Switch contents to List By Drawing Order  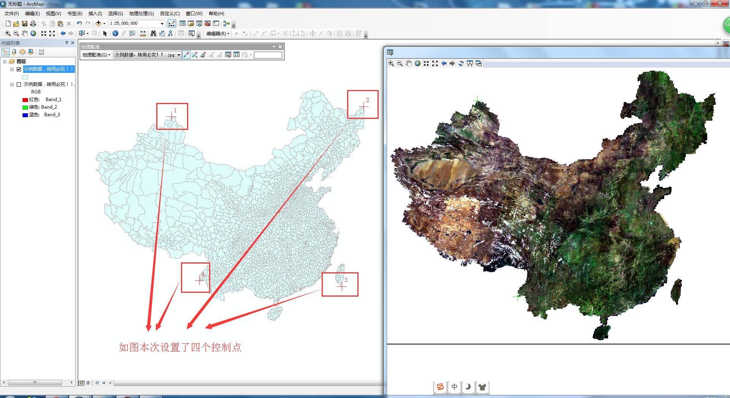tap(6, 52)
